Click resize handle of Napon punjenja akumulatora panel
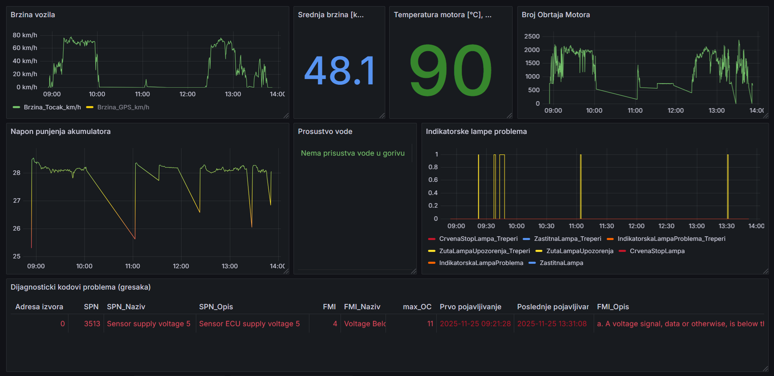Viewport: 774px width, 376px height. pos(286,271)
